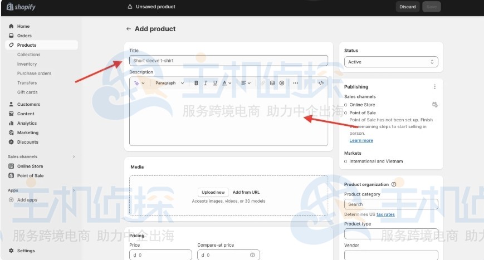The width and height of the screenshot is (484, 260).
Task: Click the Settings gear icon
Action: [12, 251]
